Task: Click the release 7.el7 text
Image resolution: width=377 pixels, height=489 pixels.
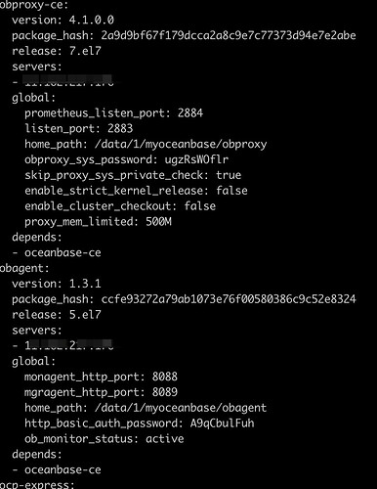Action: click(57, 51)
